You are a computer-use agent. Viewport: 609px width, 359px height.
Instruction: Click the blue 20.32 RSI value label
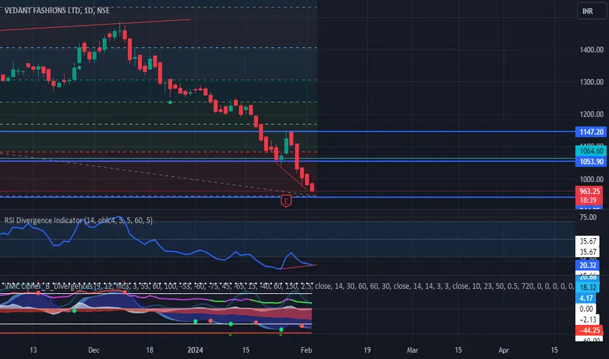click(x=587, y=265)
